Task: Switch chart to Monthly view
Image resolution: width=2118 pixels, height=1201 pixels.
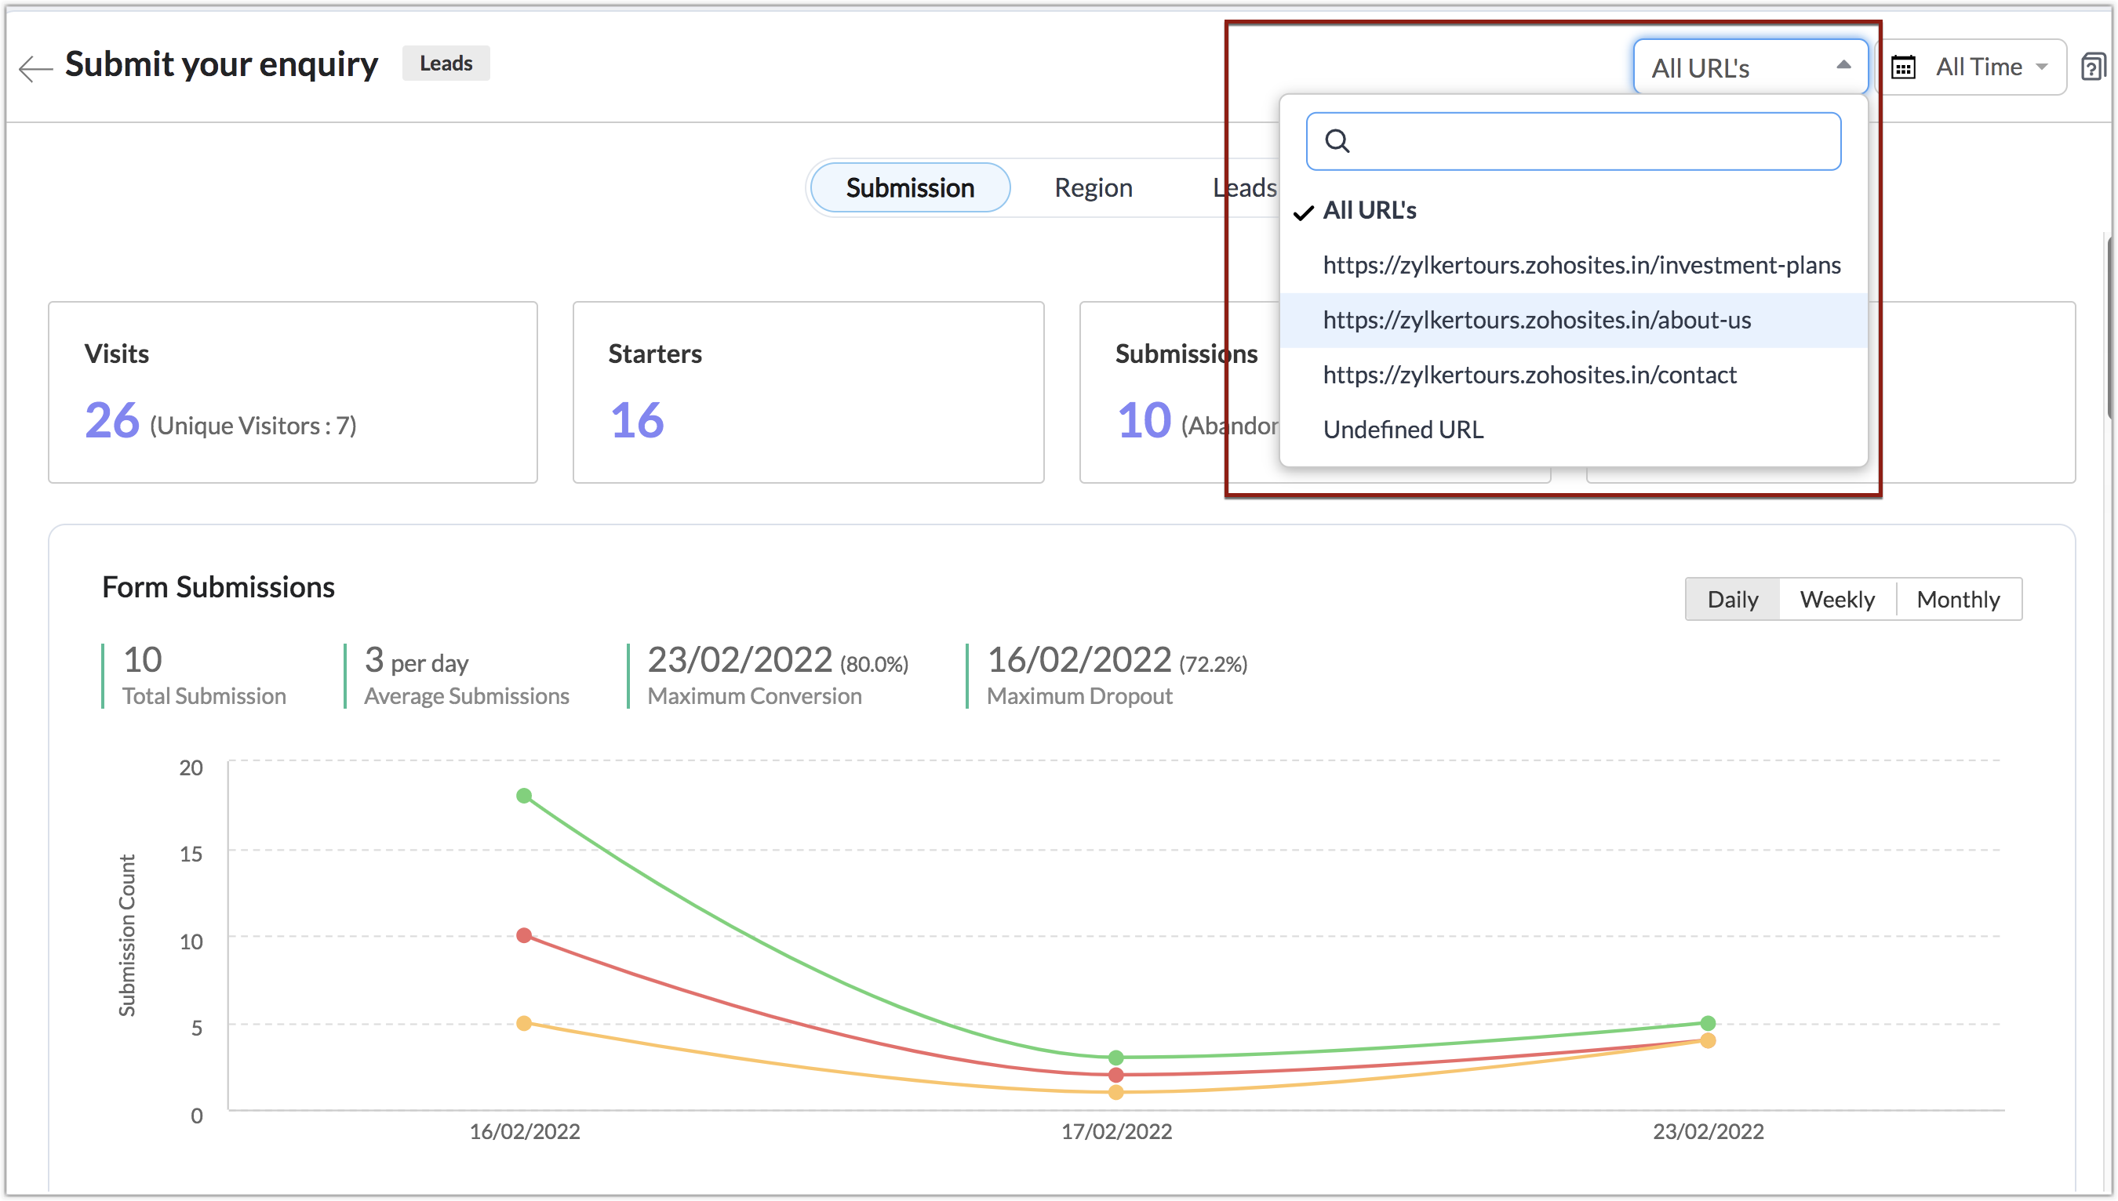Action: [x=1957, y=600]
